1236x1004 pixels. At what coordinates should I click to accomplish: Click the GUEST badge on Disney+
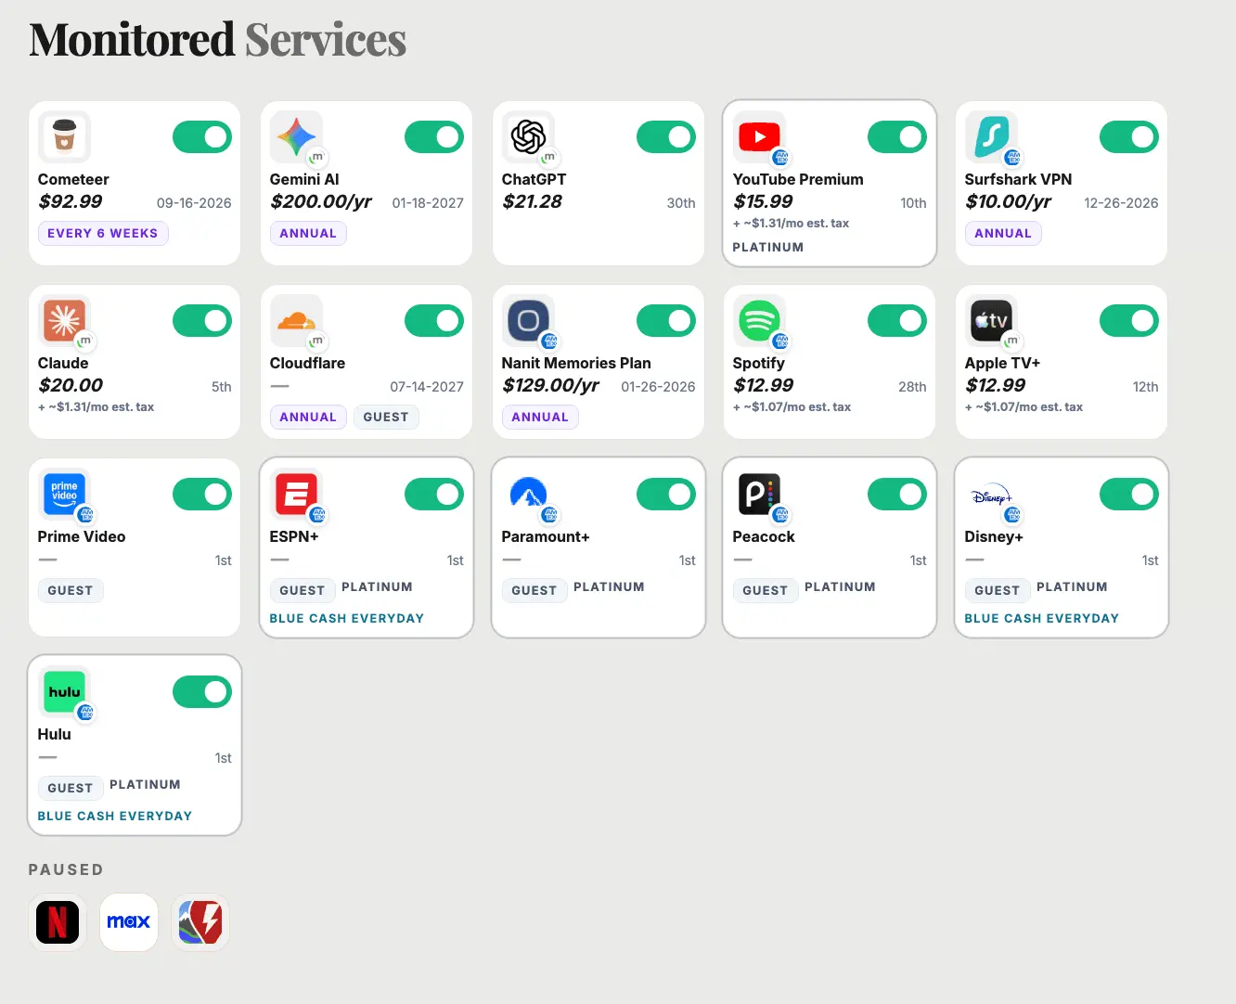click(998, 590)
